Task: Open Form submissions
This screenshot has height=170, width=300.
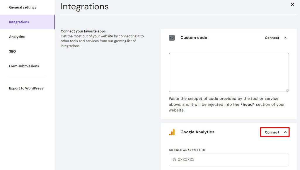Action: 24,66
